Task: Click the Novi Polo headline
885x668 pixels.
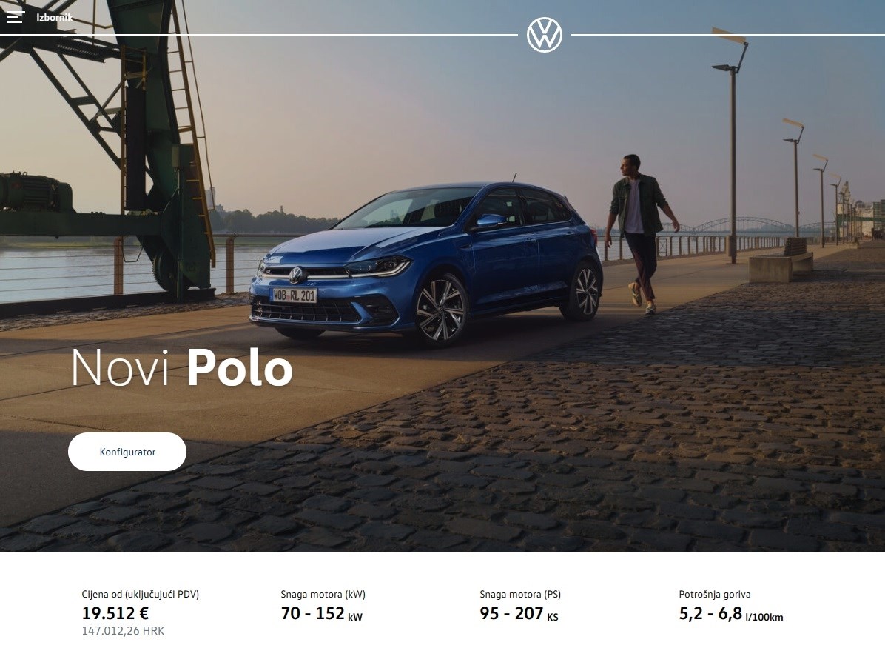Action: pos(182,368)
